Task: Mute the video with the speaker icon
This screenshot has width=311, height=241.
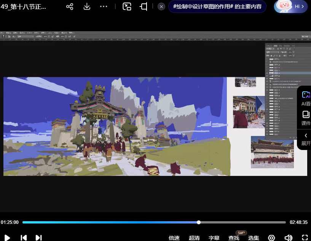Action: pyautogui.click(x=289, y=238)
